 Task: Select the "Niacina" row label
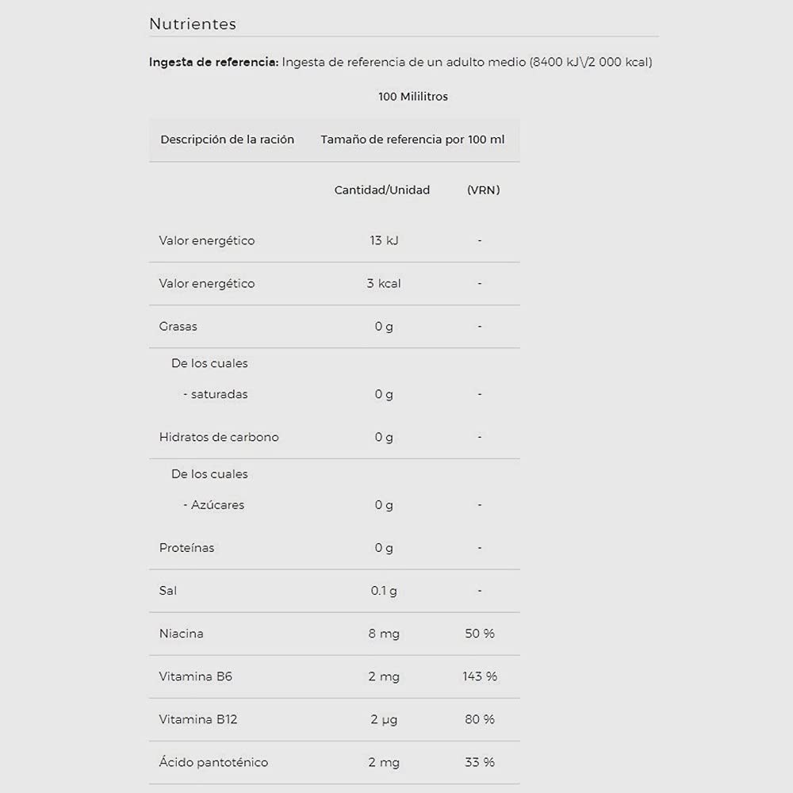(x=181, y=634)
